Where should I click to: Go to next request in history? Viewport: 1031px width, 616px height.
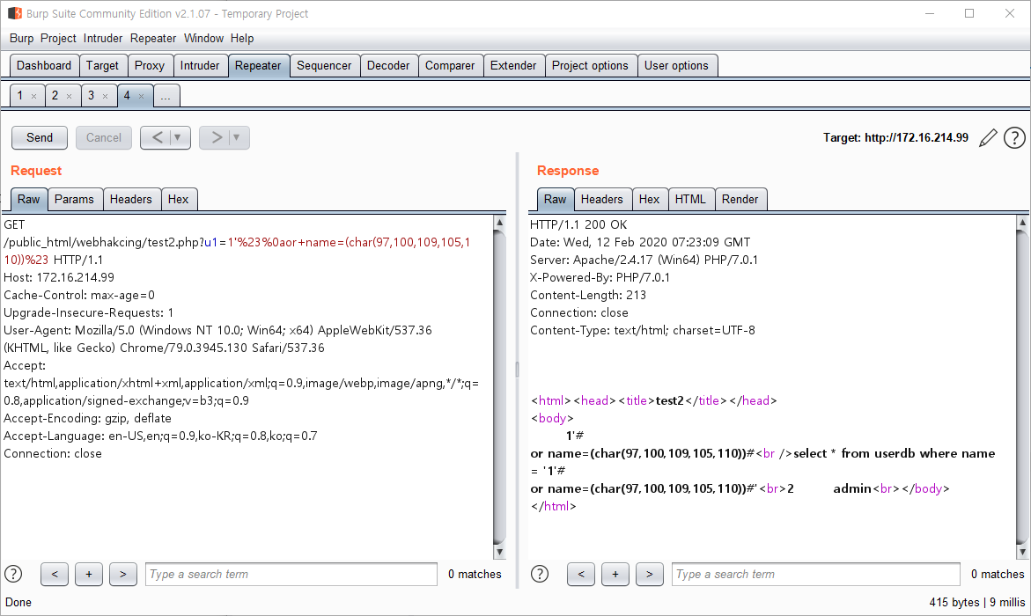click(216, 137)
